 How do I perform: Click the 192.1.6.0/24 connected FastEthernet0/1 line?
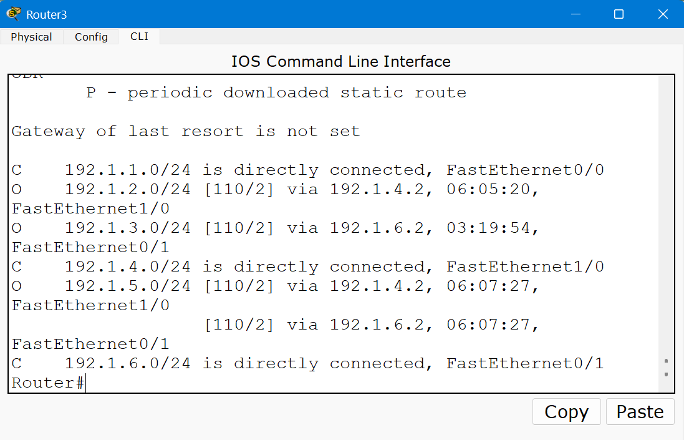click(x=307, y=363)
